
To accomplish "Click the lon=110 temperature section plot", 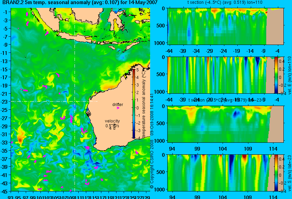I will pyautogui.click(x=226, y=26).
